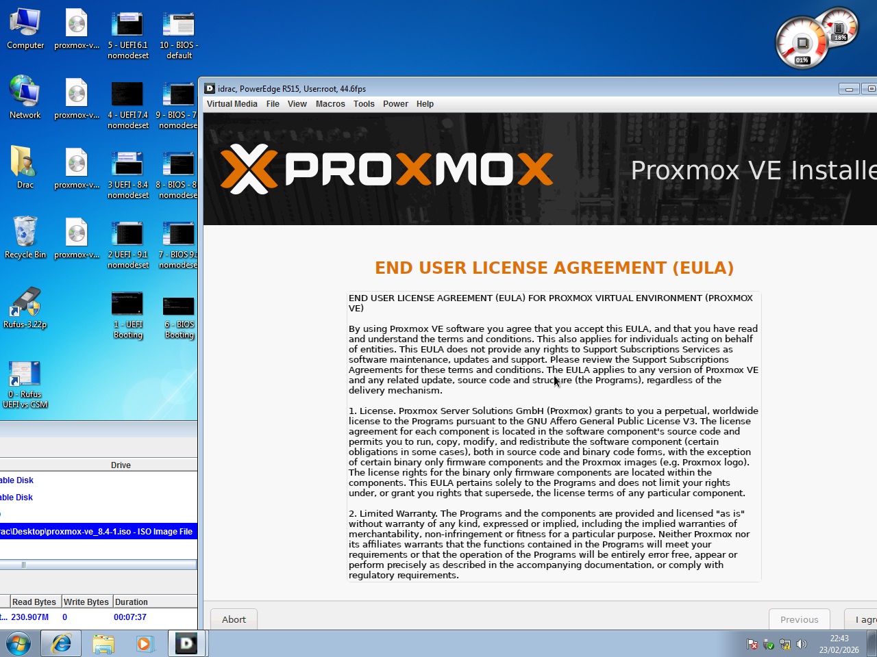Select the '10 - BIOS - default' image

click(179, 34)
